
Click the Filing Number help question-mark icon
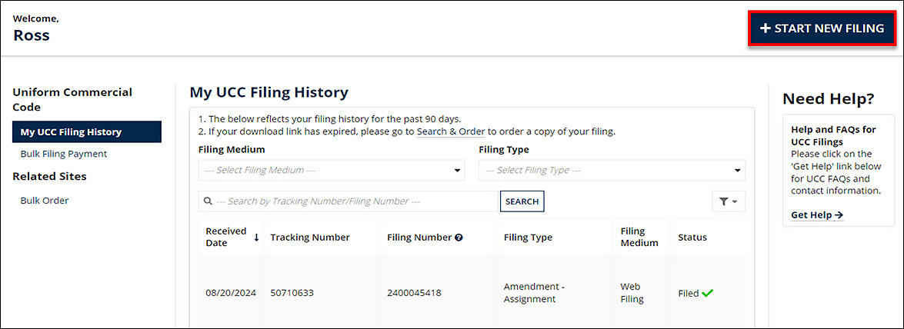tap(459, 238)
